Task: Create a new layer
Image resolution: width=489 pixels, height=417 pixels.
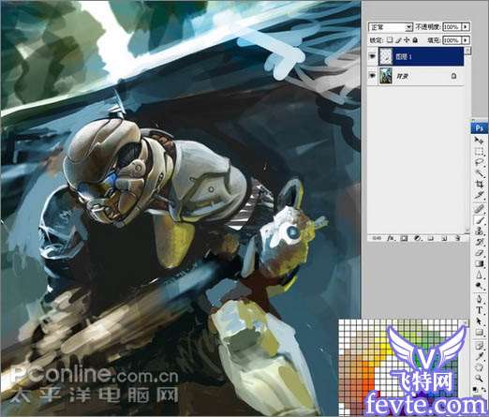Action: tap(444, 238)
